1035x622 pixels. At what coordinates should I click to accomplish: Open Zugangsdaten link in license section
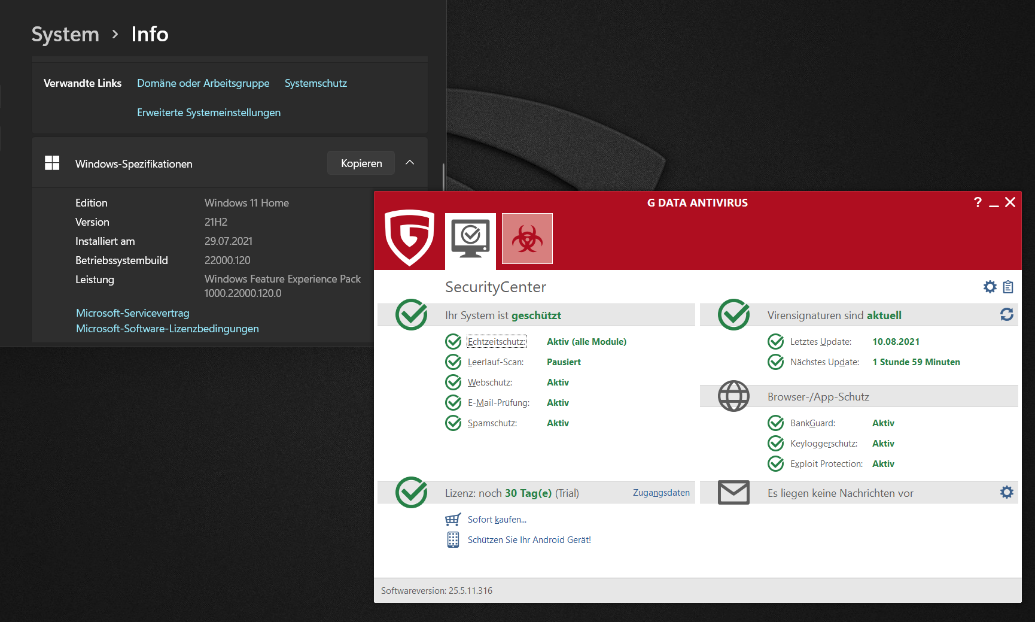click(661, 493)
